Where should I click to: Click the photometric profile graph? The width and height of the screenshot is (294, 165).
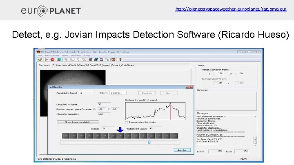pos(155,111)
